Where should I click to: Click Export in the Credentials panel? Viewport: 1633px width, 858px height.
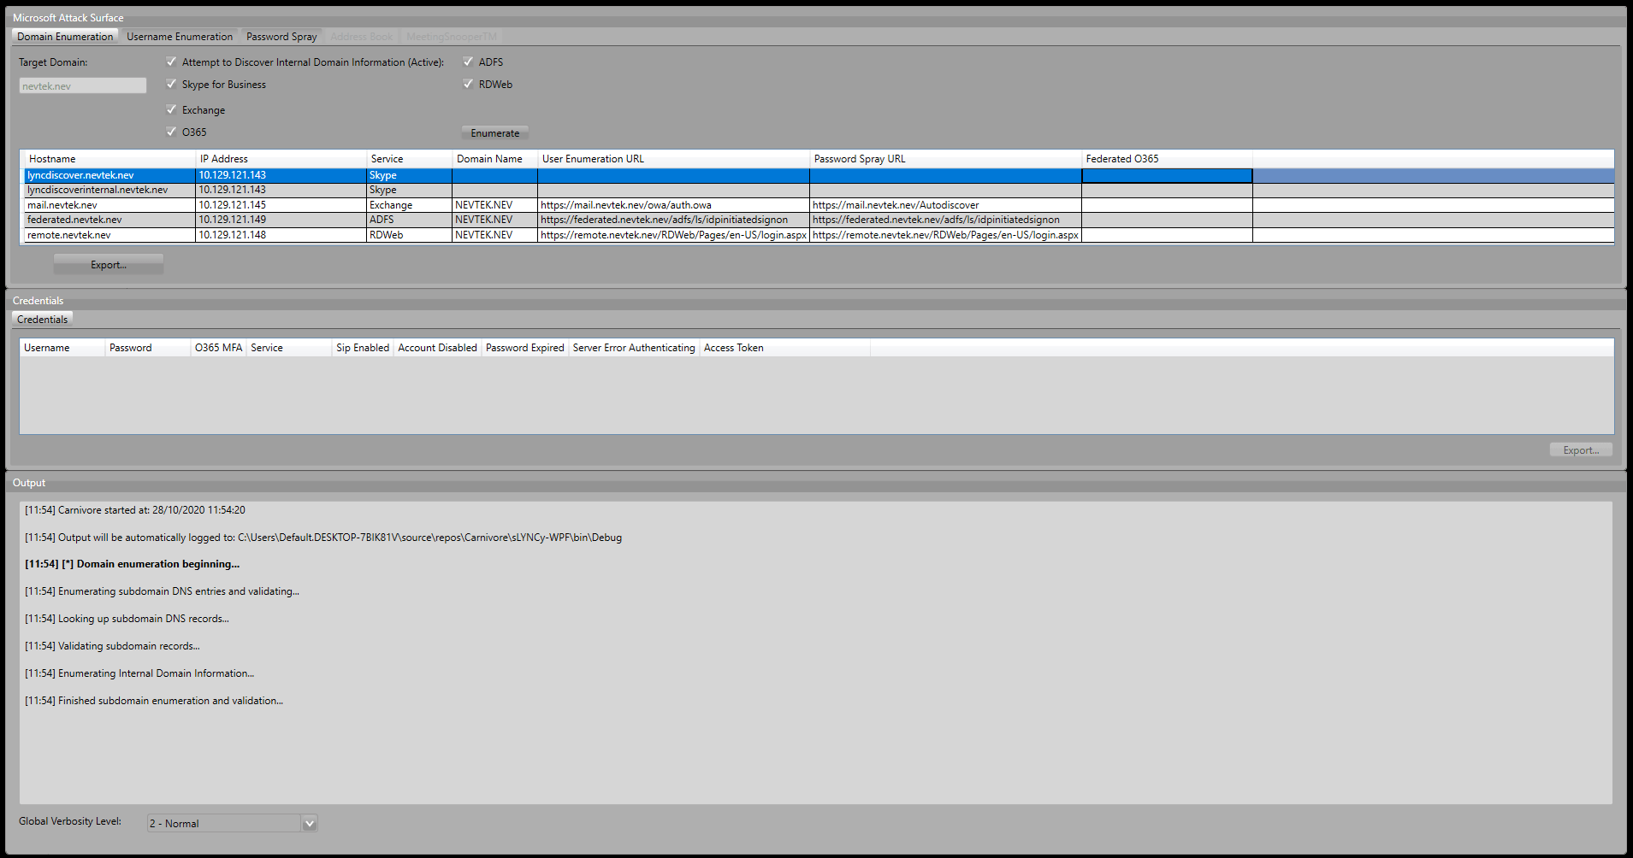click(1580, 450)
